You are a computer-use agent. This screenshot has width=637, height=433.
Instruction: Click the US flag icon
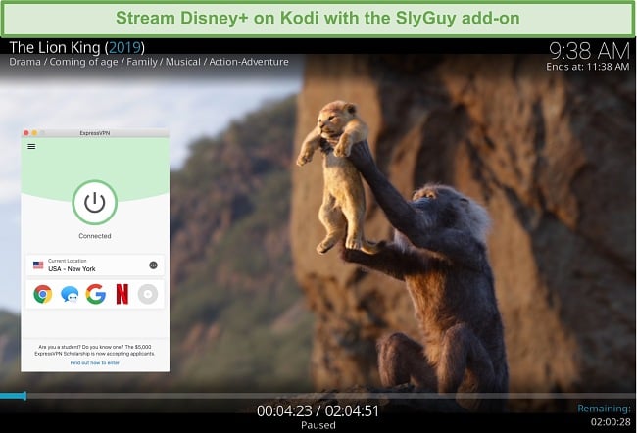(38, 265)
